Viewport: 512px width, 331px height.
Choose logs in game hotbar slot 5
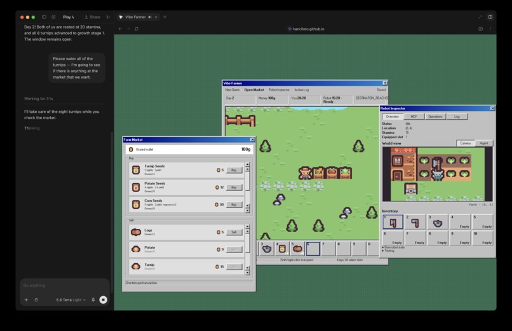pyautogui.click(x=297, y=249)
